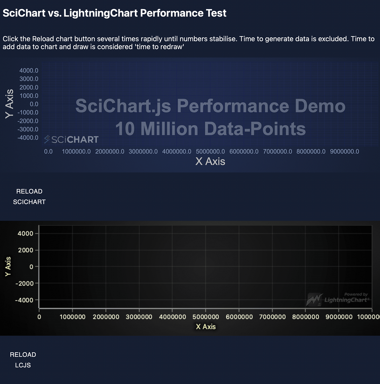This screenshot has width=380, height=384.
Task: Click the SciChart X Axis title
Action: click(x=211, y=162)
